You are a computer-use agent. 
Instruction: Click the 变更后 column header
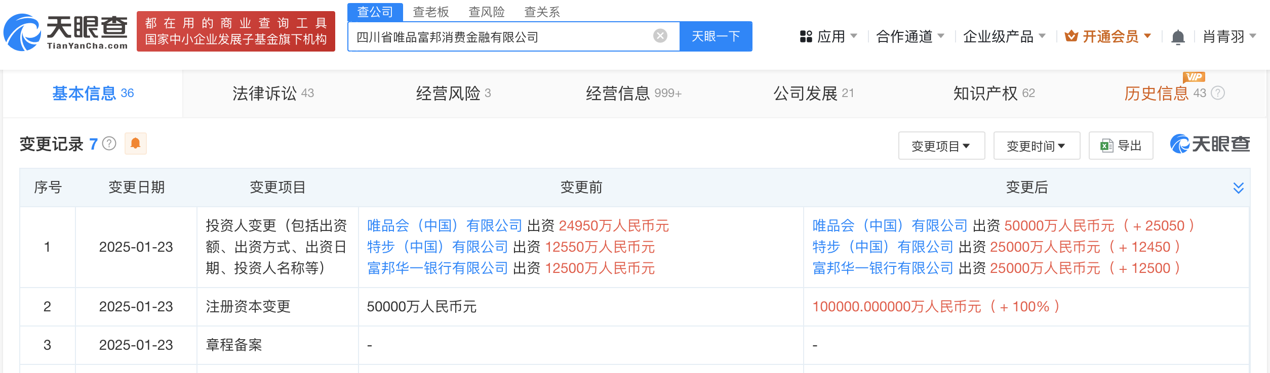[x=1026, y=188]
